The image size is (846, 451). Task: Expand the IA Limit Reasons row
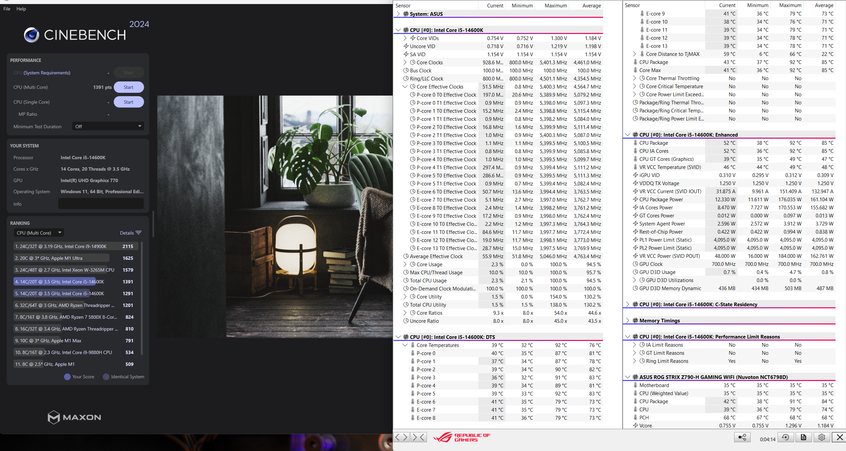634,345
